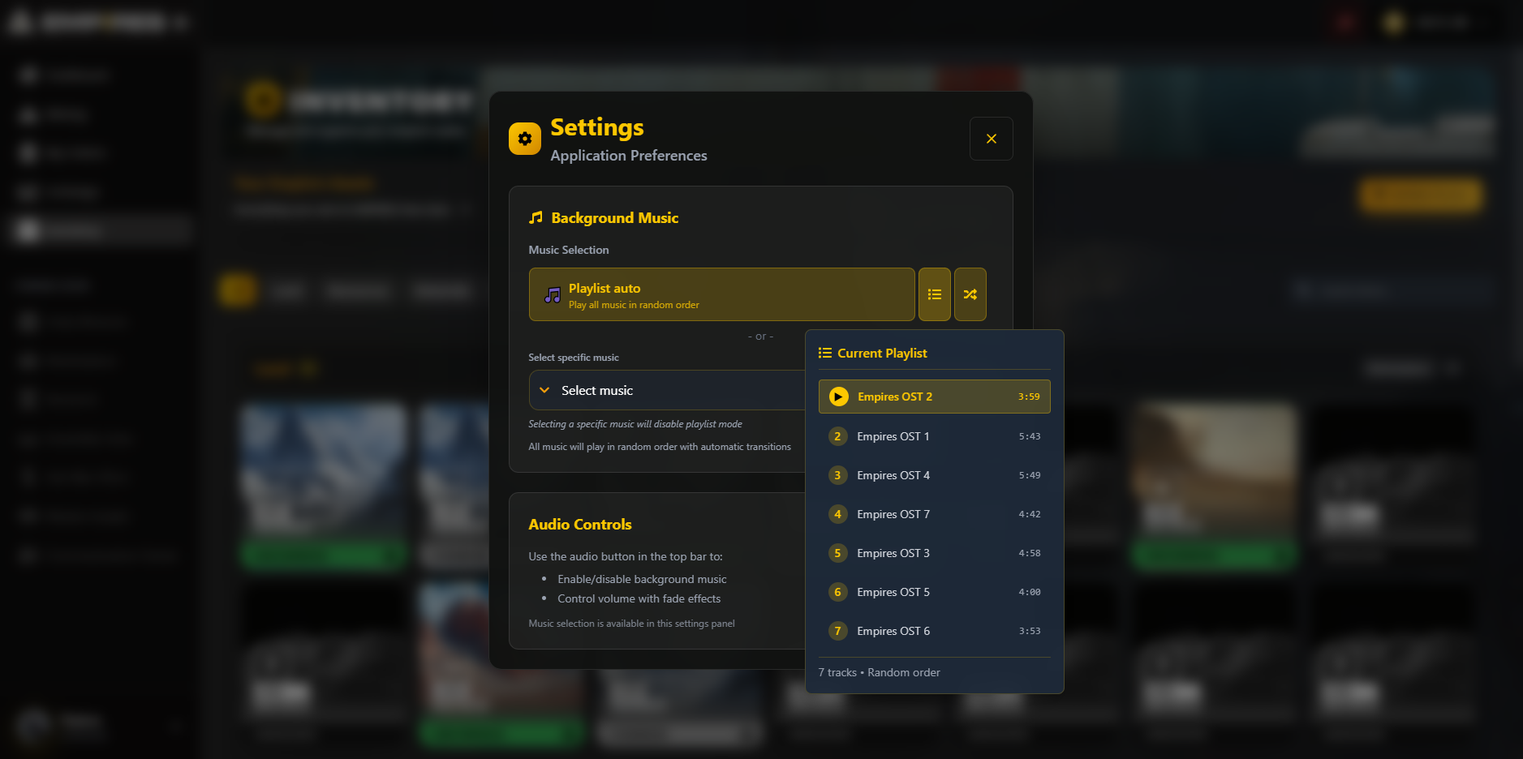Expand the chevron in Select music
This screenshot has height=759, width=1523.
pos(544,390)
